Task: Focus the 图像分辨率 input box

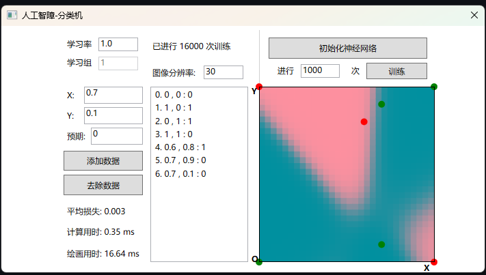Action: point(223,72)
